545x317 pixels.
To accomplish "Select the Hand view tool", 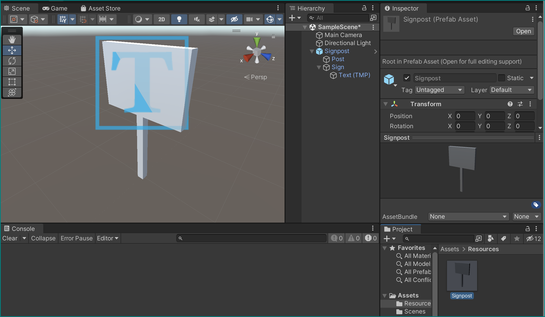I will point(12,40).
